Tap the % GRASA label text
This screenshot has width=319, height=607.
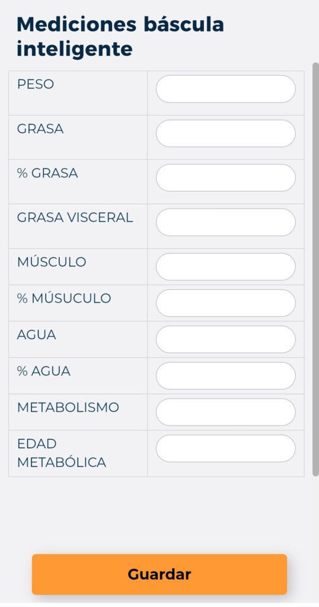[47, 173]
